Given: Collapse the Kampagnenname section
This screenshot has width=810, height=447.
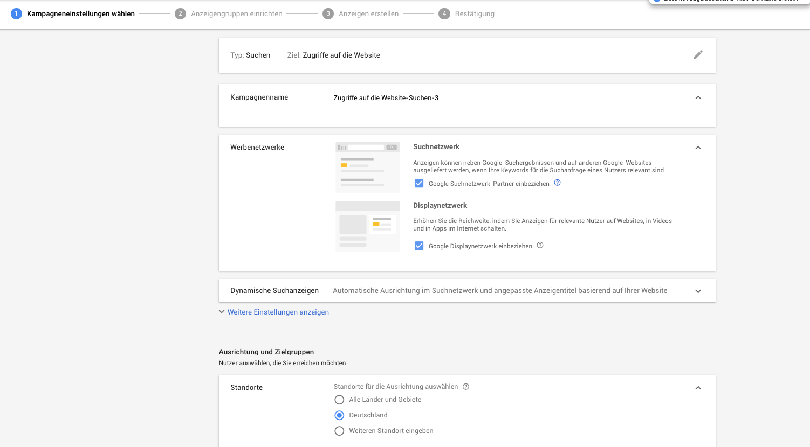Looking at the screenshot, I should [x=698, y=97].
